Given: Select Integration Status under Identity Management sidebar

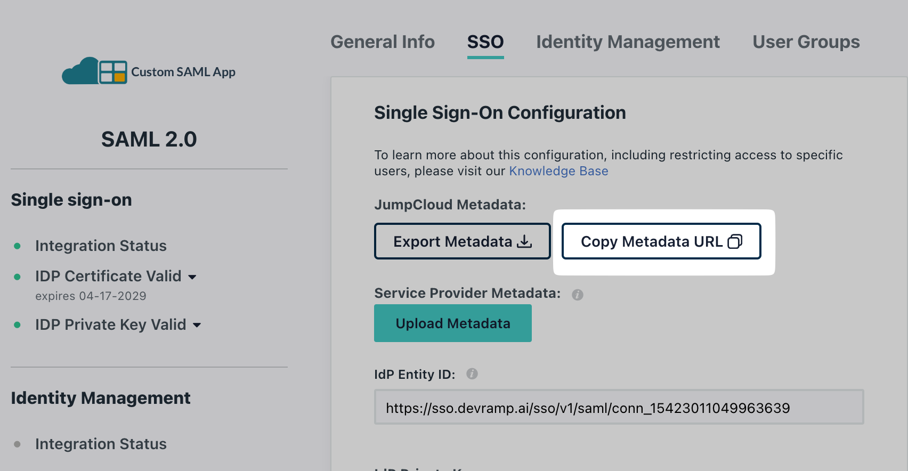Looking at the screenshot, I should pyautogui.click(x=101, y=444).
